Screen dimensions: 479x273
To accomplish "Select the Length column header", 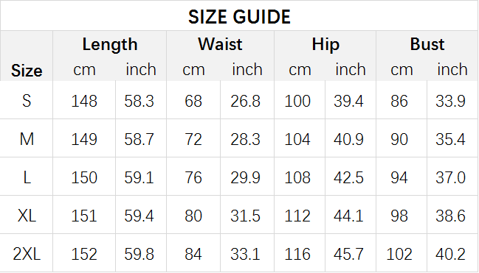I will 110,44.
